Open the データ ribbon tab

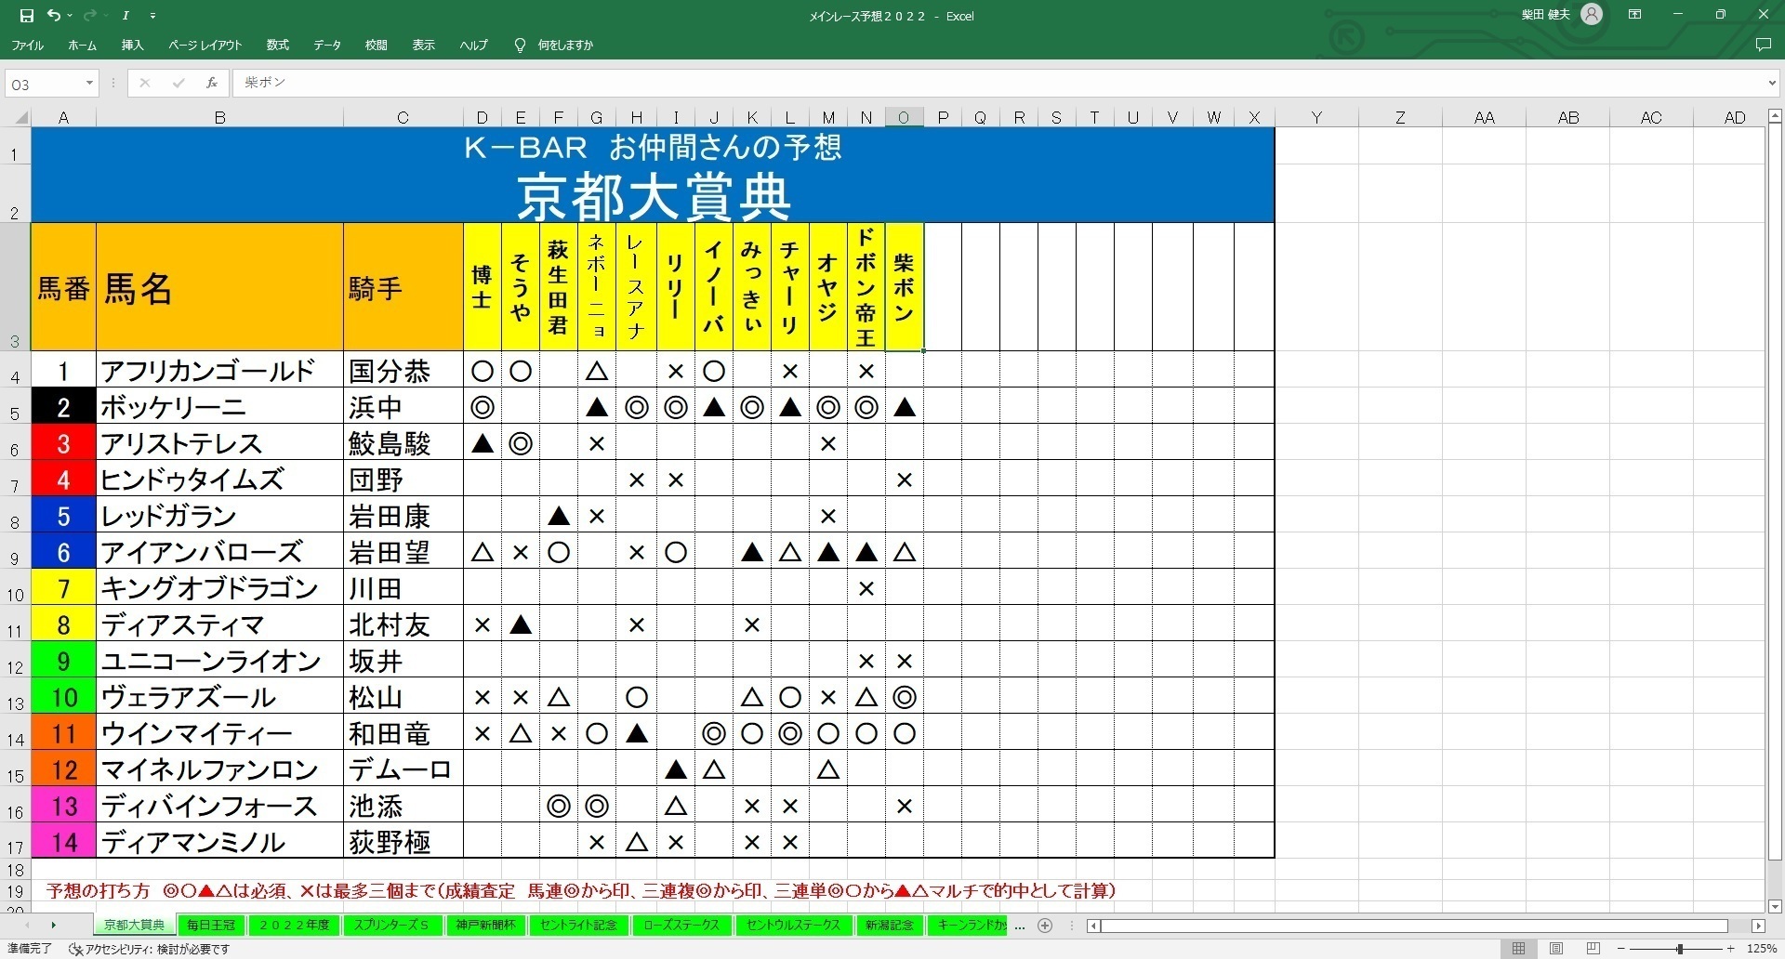click(x=326, y=45)
